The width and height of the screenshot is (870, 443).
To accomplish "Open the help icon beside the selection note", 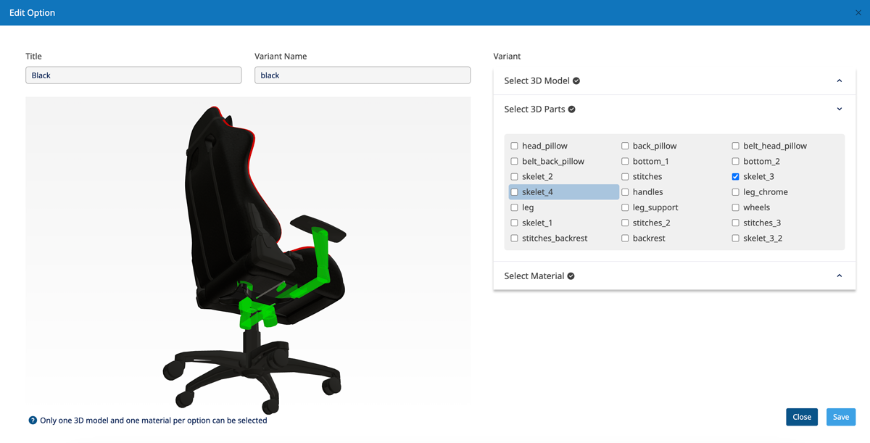I will click(32, 421).
